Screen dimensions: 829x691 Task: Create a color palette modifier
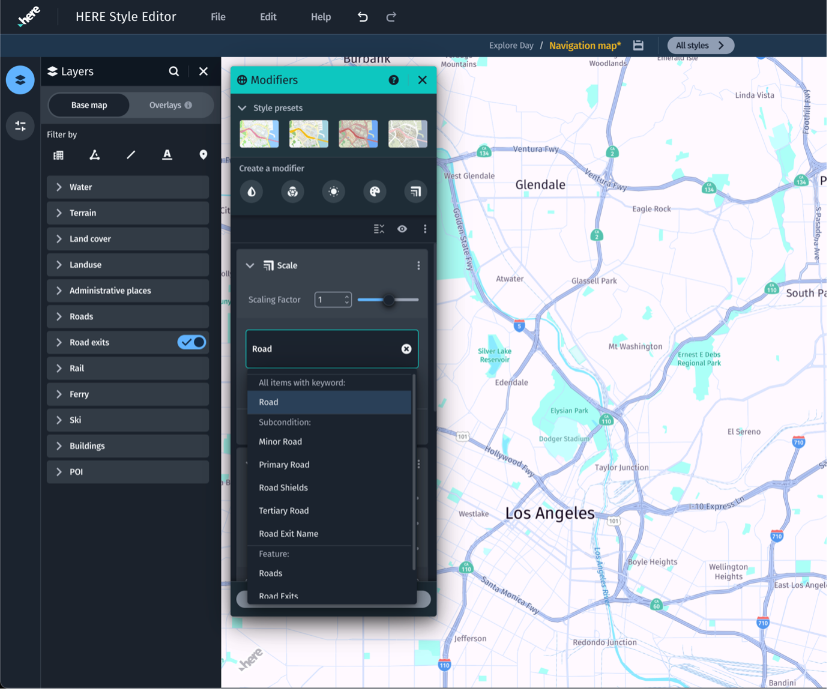(375, 192)
